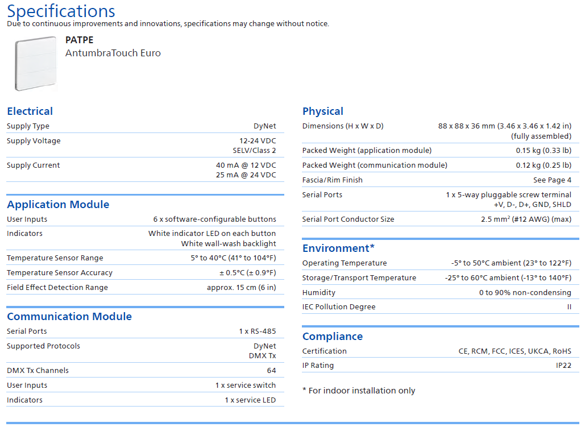Select the Field Effect Detection Range label

click(57, 288)
